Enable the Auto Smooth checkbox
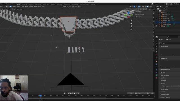180x101 pixels. click(171, 86)
